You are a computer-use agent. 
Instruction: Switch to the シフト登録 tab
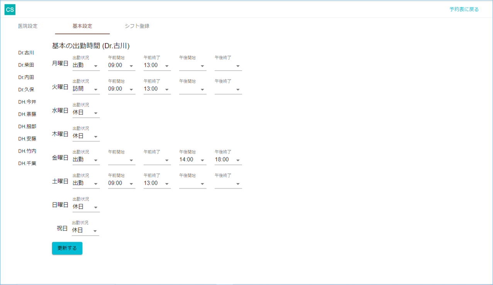click(x=137, y=26)
